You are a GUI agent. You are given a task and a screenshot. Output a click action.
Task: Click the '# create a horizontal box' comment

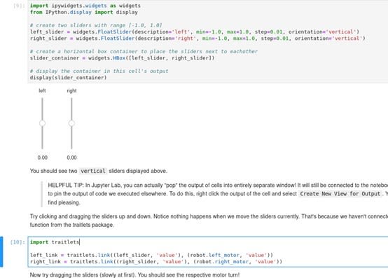pos(144,51)
